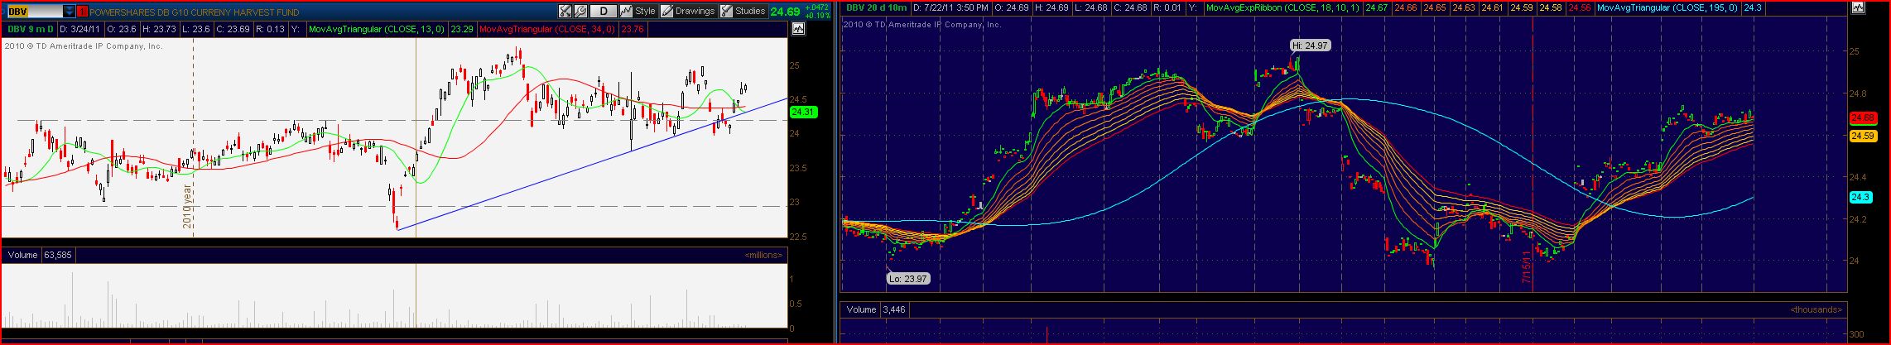Click the expand chart arrows icon
The height and width of the screenshot is (345, 1891).
point(565,12)
